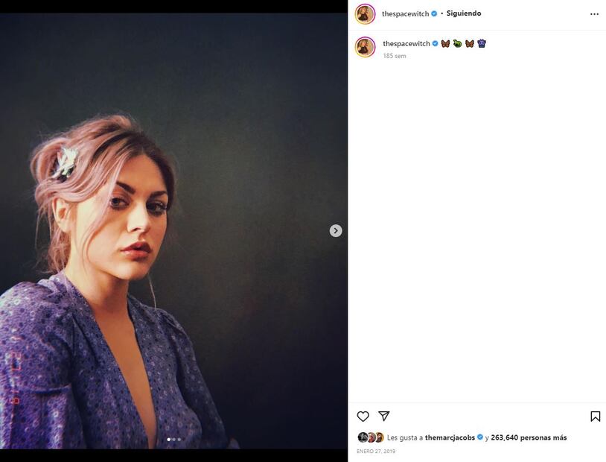606x462 pixels.
Task: Open the three-dot more options menu
Action: pyautogui.click(x=594, y=14)
